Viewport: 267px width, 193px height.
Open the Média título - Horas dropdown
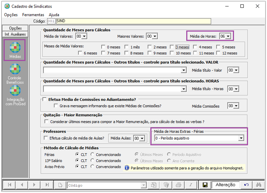(236, 89)
